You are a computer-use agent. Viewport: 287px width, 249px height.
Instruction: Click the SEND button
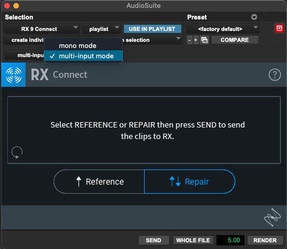(154, 240)
